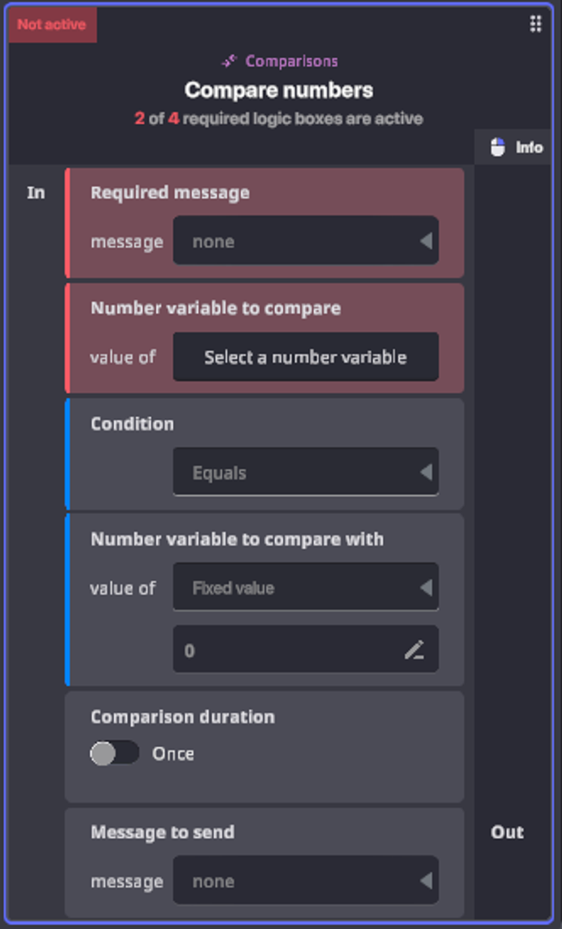Click the "required logic boxes are active" status text

(x=302, y=119)
